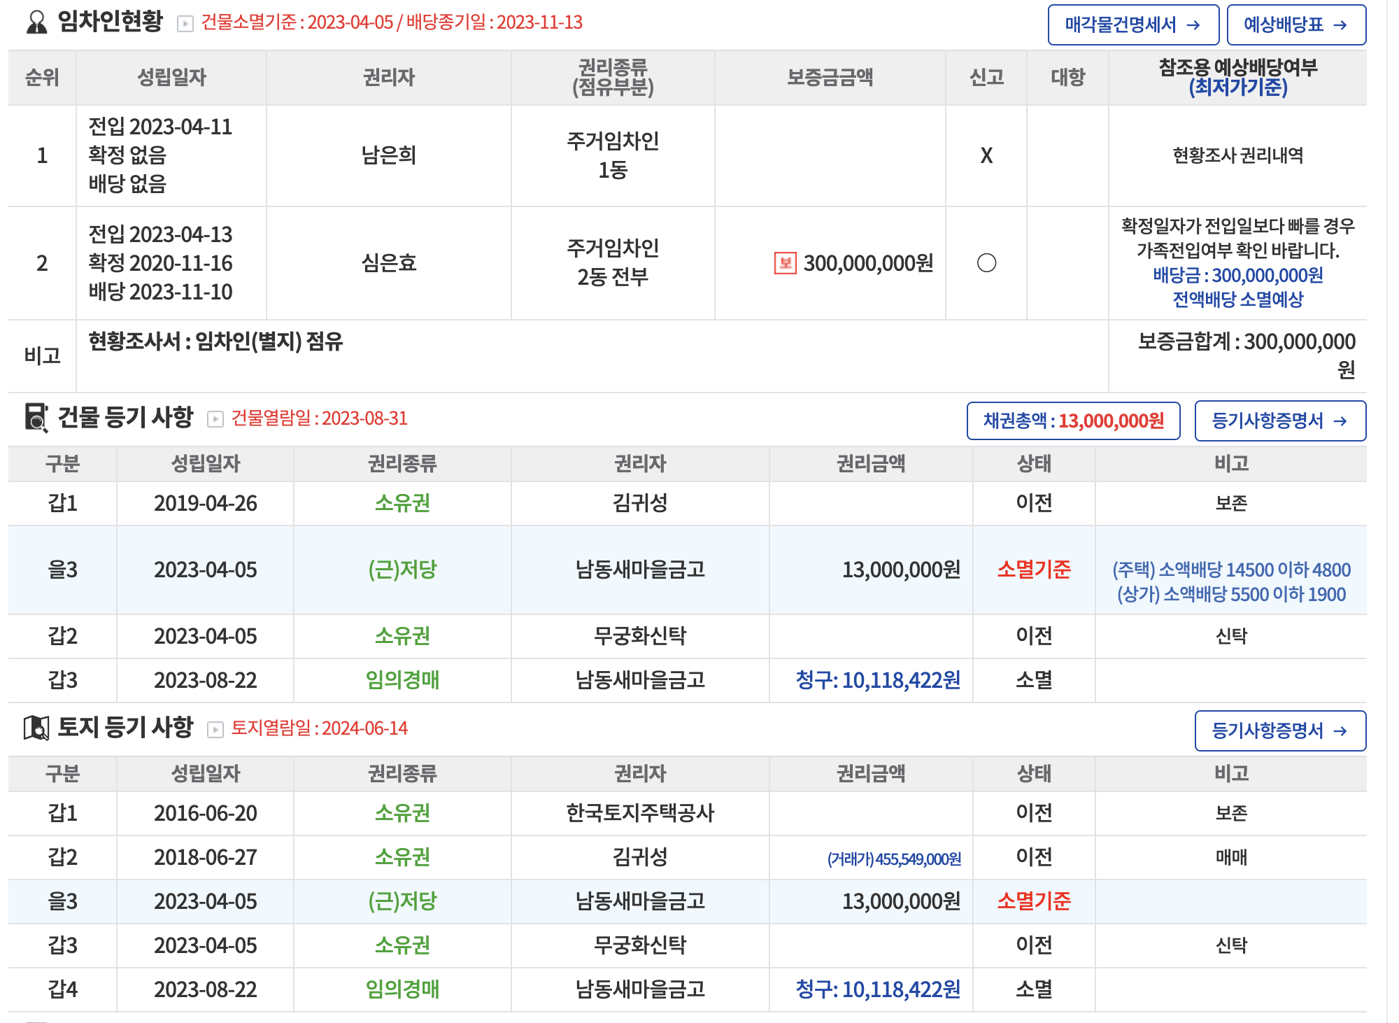The width and height of the screenshot is (1399, 1023).
Task: Click the X mark in 남은희 row
Action: pos(986,155)
